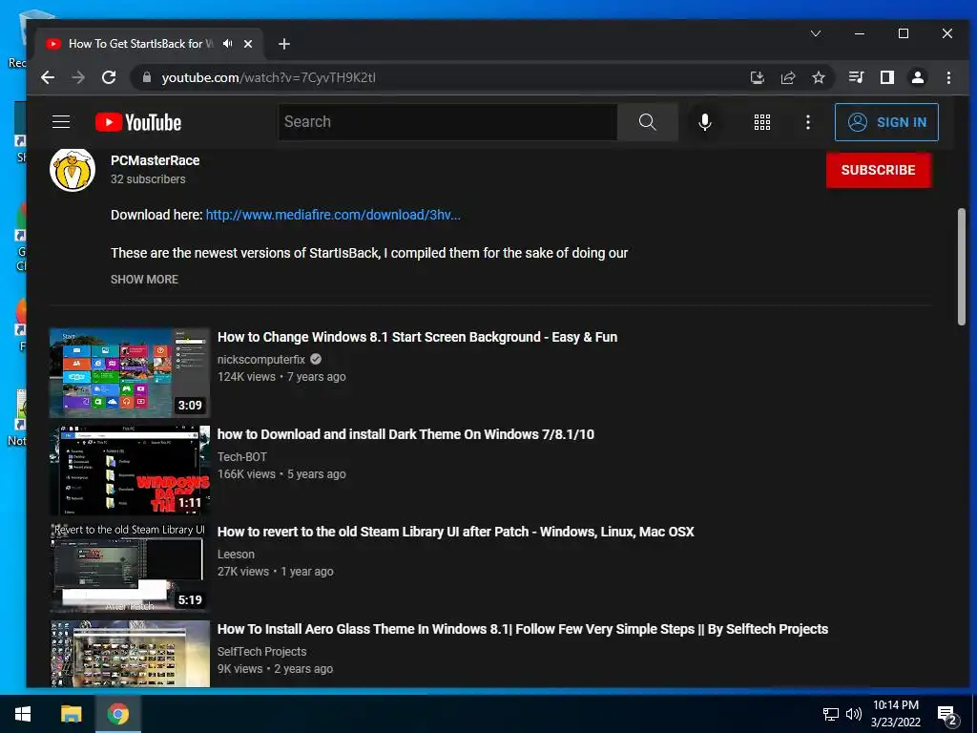Viewport: 977px width, 733px height.
Task: Open the YouTube apps grid icon
Action: tap(762, 122)
